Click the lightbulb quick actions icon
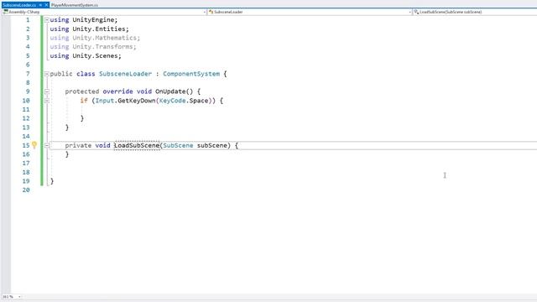Screen dimensions: 537x302 (34, 145)
